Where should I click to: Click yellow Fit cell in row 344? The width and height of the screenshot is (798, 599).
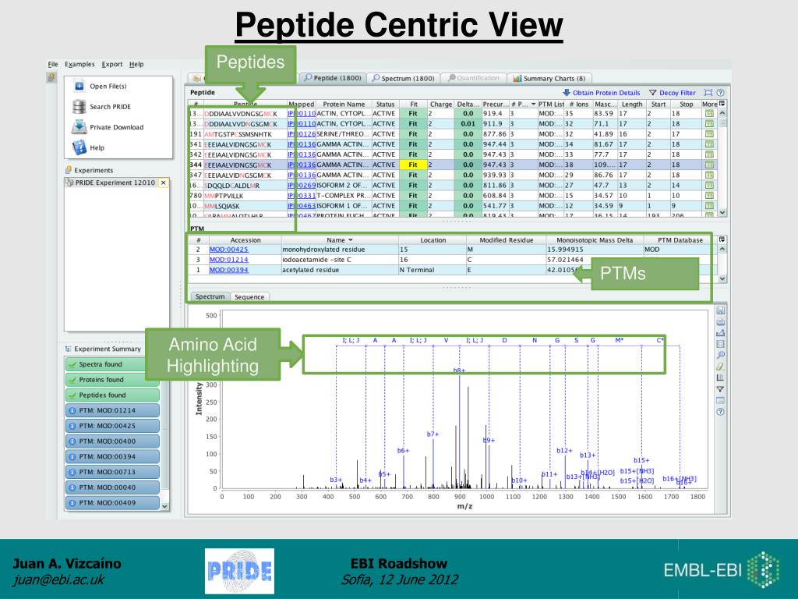point(413,165)
